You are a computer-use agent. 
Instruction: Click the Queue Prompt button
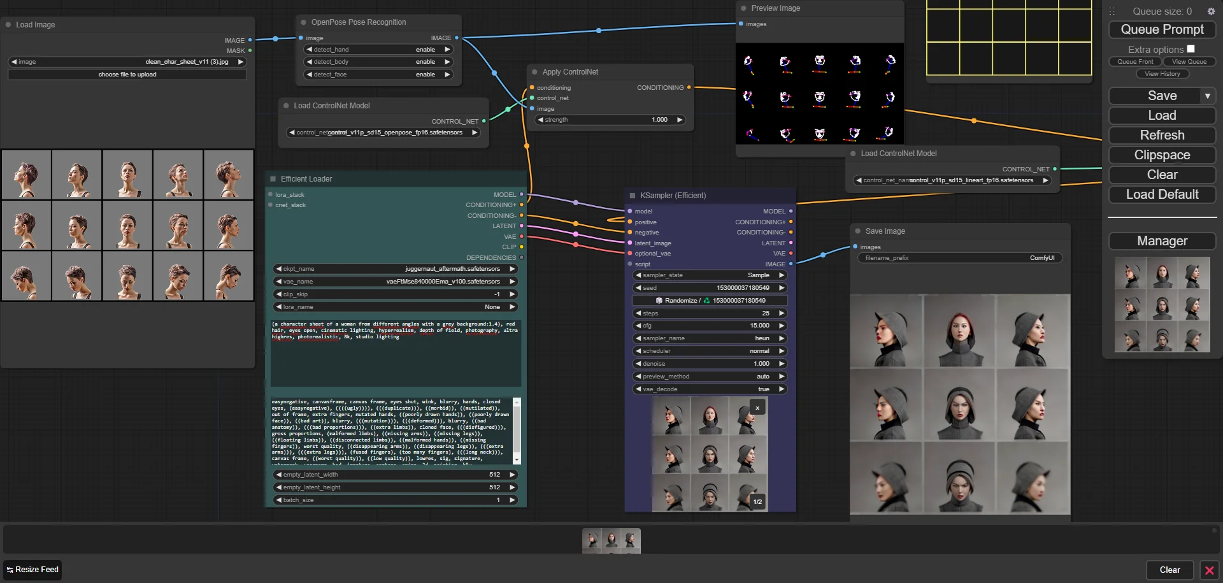1162,30
